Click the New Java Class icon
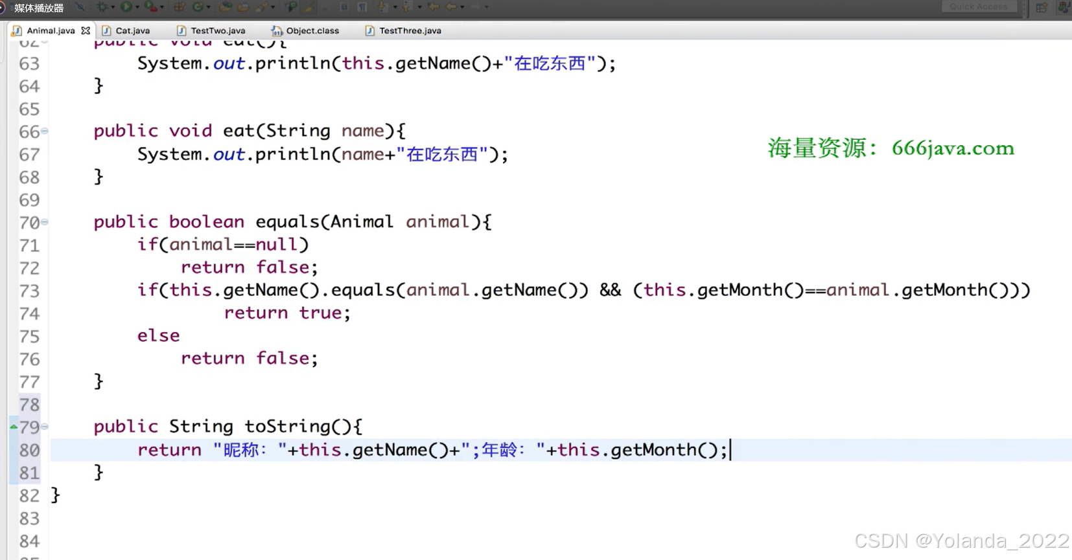Screen dimensions: 1072x560 point(198,7)
